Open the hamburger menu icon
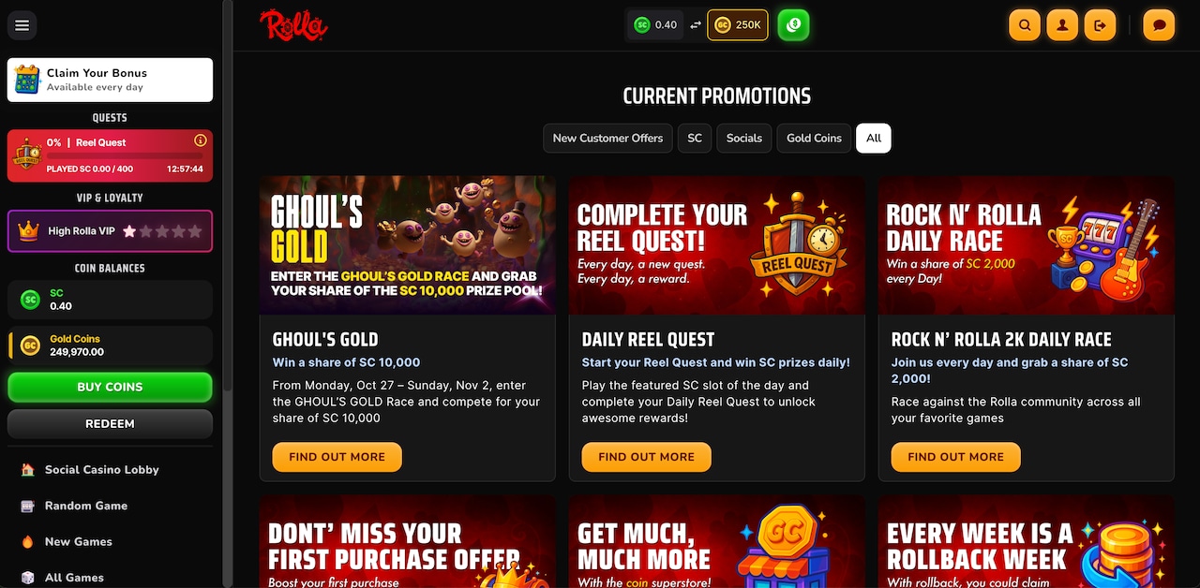Screen dimensions: 1200x588 [22, 26]
